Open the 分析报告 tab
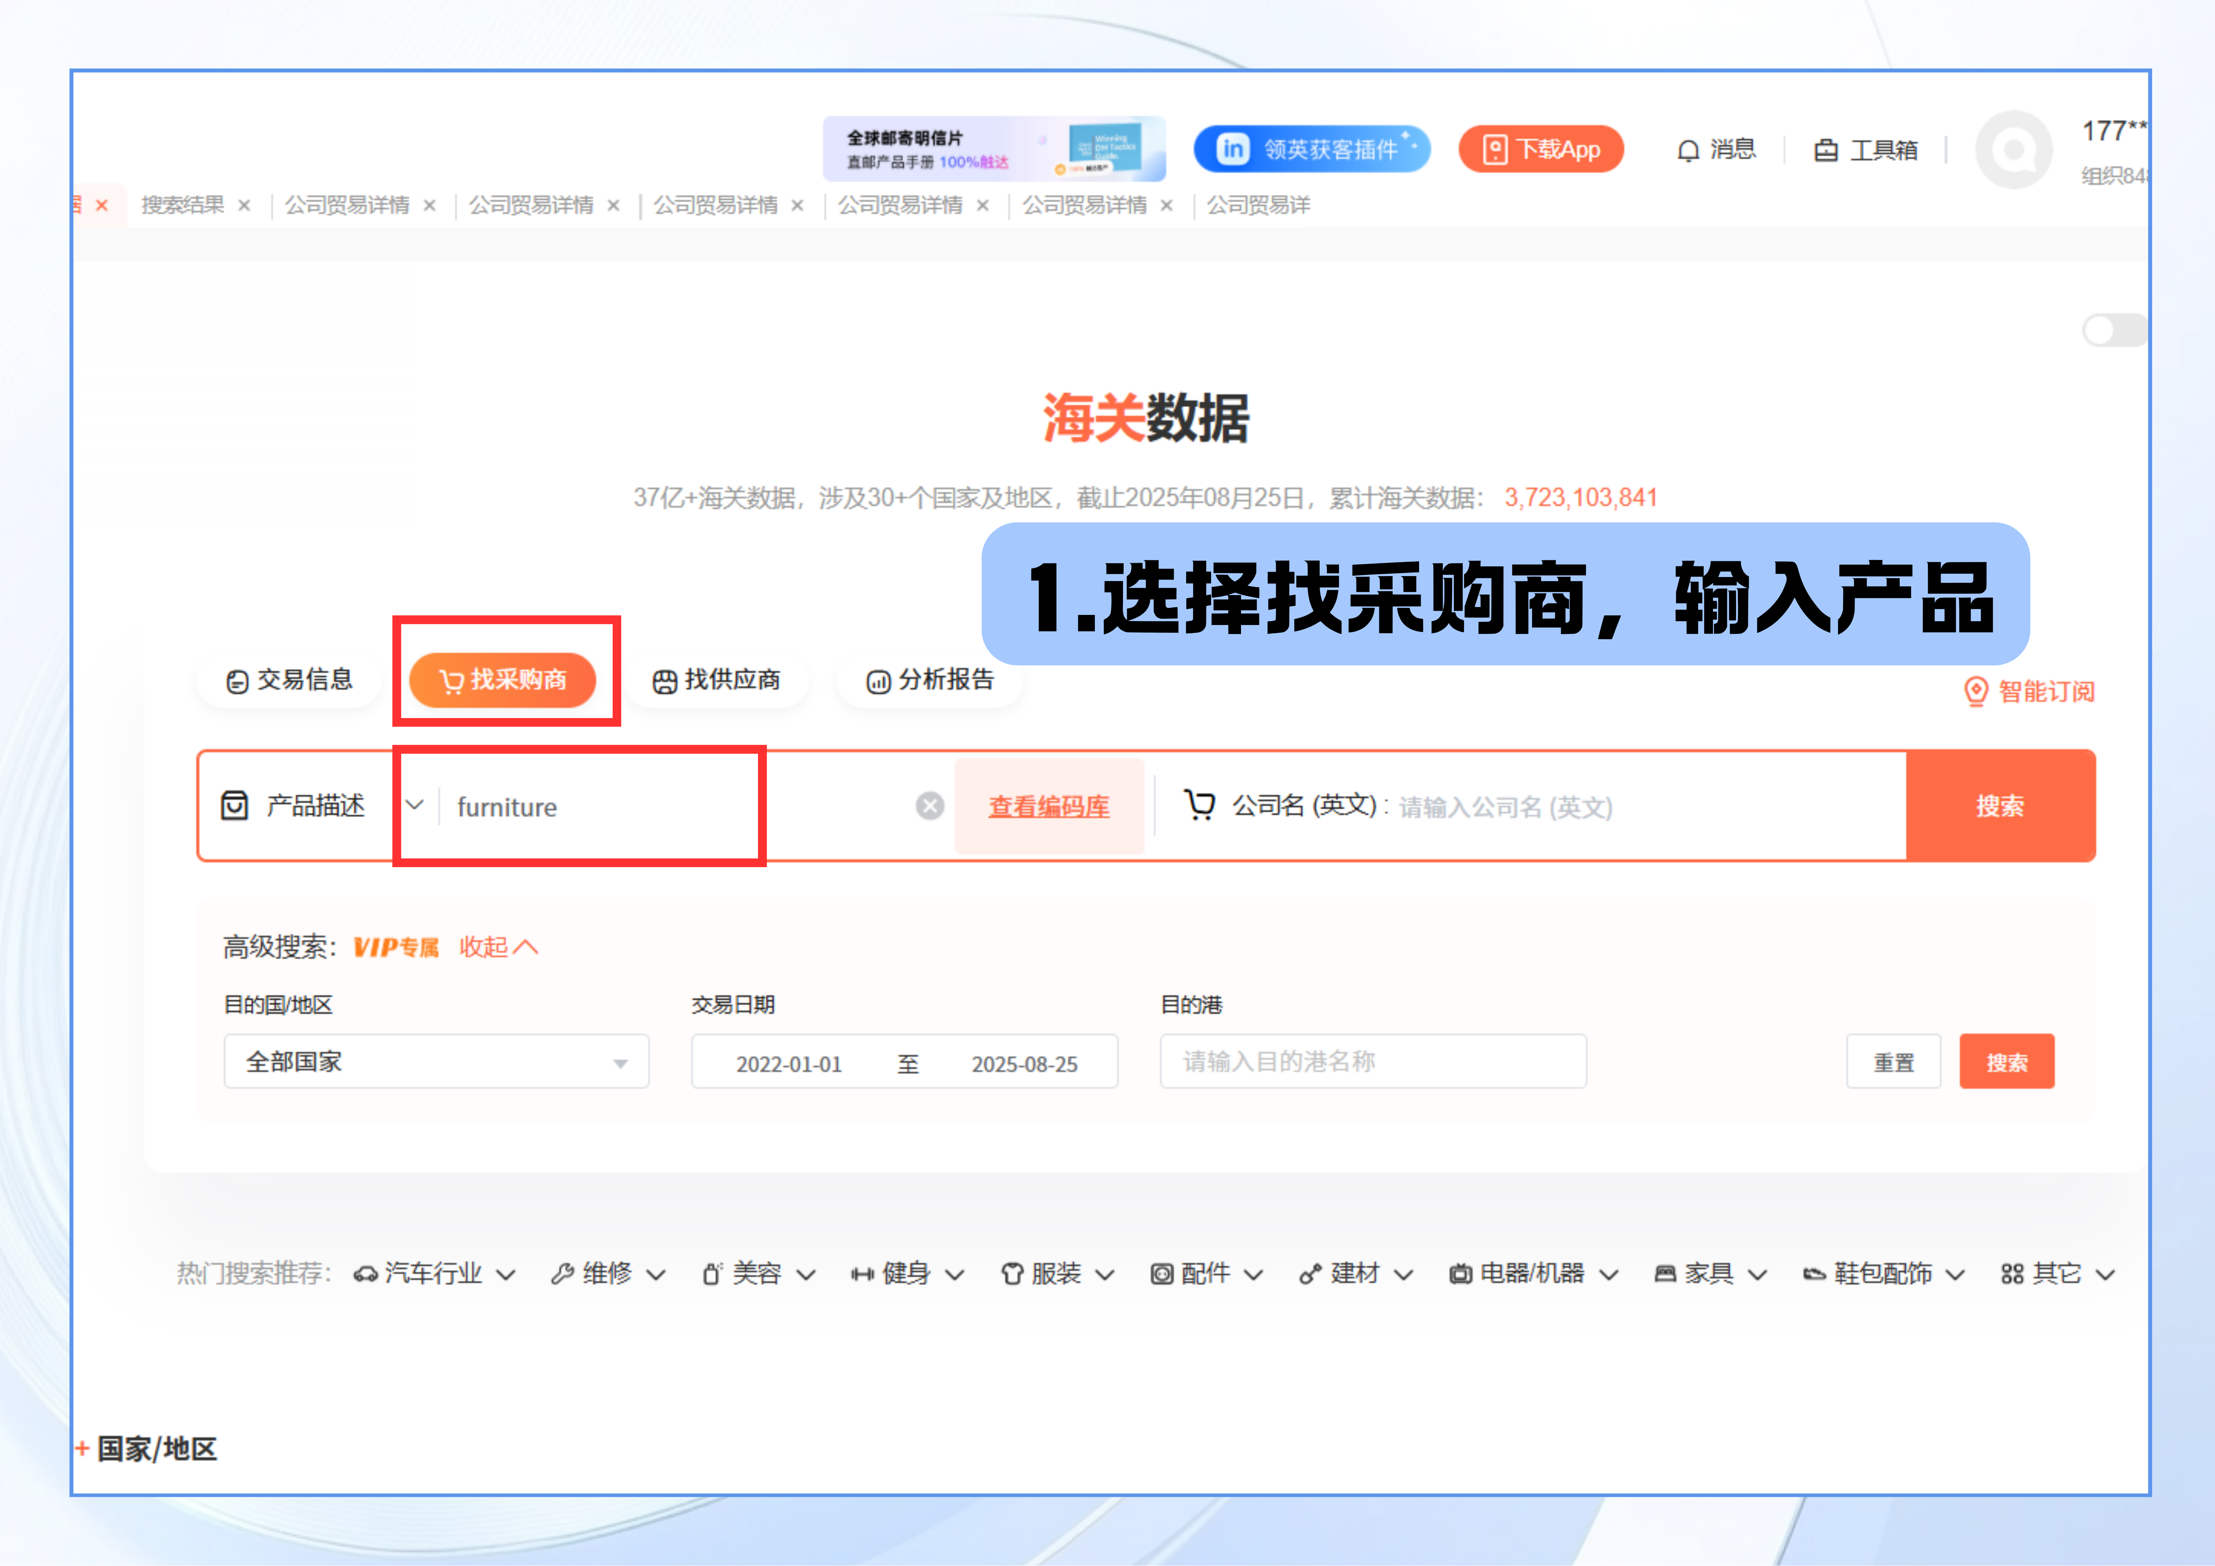 [x=930, y=680]
